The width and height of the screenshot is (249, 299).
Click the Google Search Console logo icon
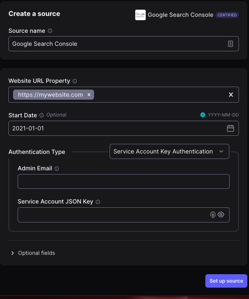coord(140,15)
